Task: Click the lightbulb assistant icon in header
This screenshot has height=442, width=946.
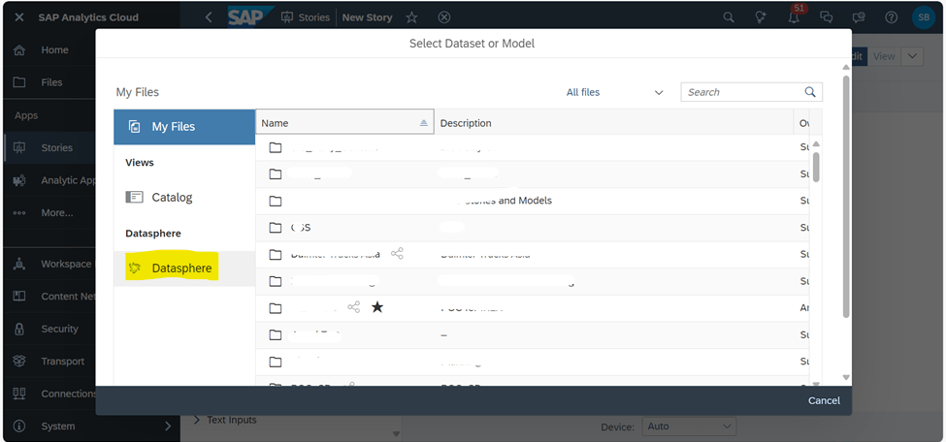Action: pyautogui.click(x=762, y=17)
